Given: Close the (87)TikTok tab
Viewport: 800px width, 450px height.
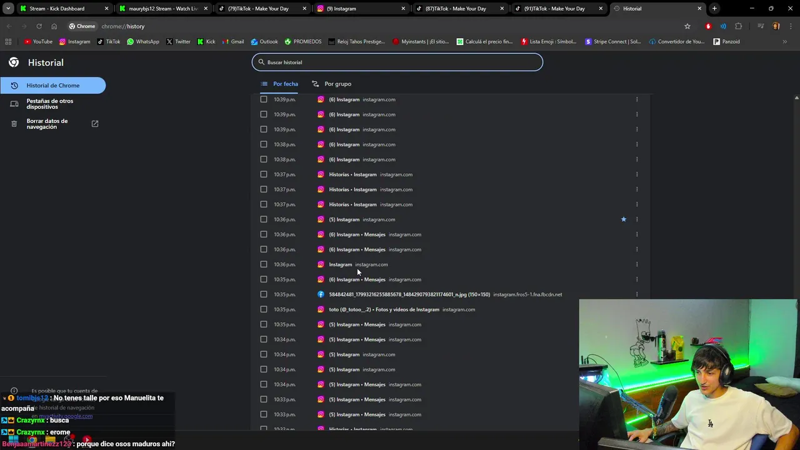Looking at the screenshot, I should point(502,9).
